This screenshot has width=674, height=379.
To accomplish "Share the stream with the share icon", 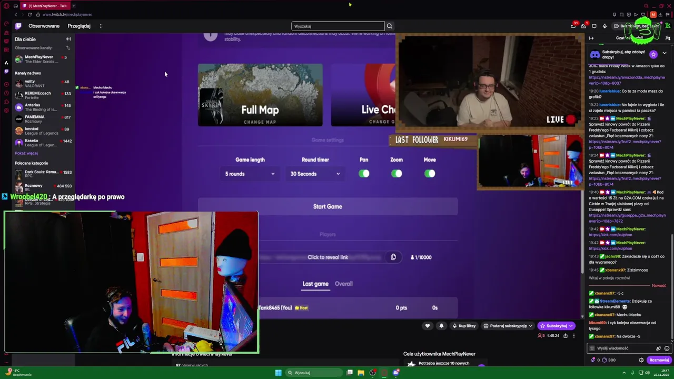I will coord(566,335).
